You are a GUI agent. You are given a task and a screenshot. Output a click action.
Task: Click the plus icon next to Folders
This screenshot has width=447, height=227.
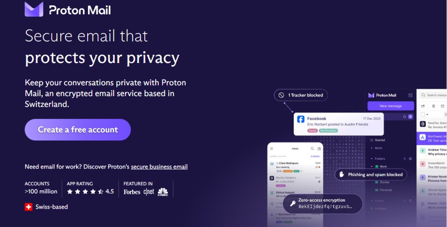click(x=405, y=159)
